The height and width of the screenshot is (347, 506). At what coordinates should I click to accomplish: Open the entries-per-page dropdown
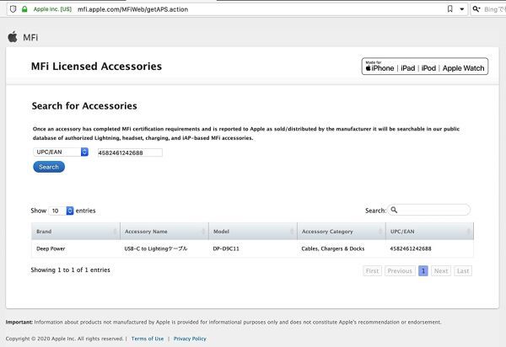(62, 211)
